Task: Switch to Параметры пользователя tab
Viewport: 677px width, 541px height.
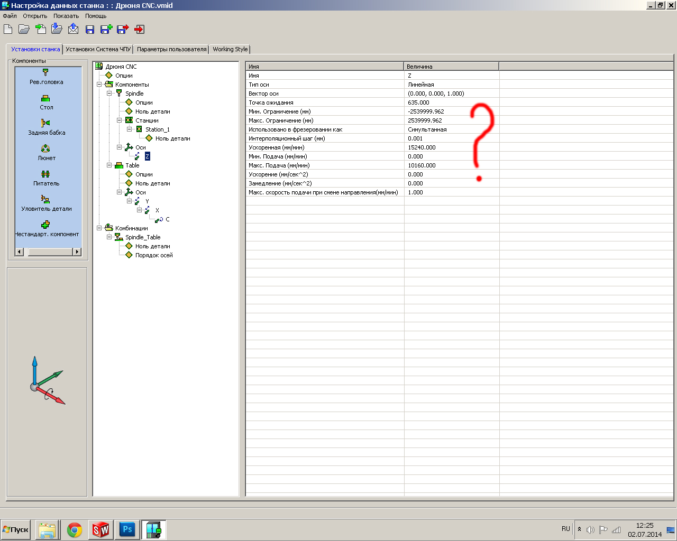Action: click(x=171, y=49)
